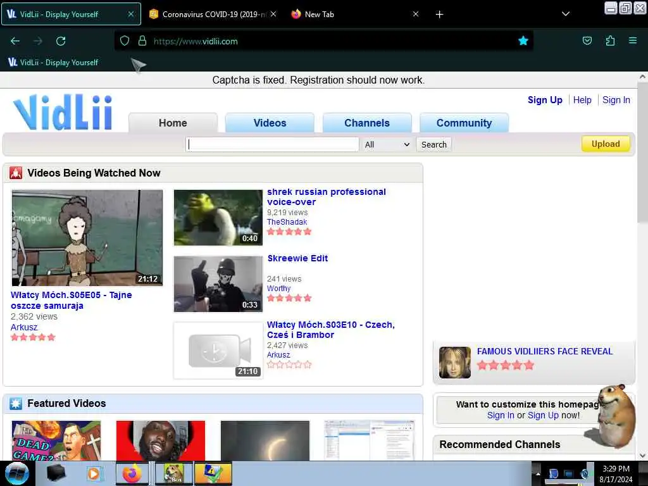Click the face reveal video thumbnail

coord(454,363)
